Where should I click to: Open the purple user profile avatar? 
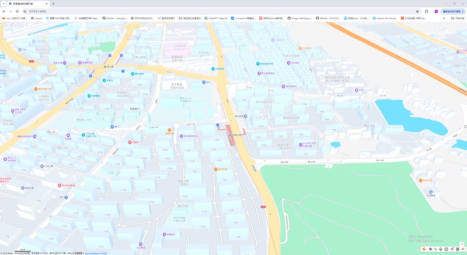[x=436, y=11]
